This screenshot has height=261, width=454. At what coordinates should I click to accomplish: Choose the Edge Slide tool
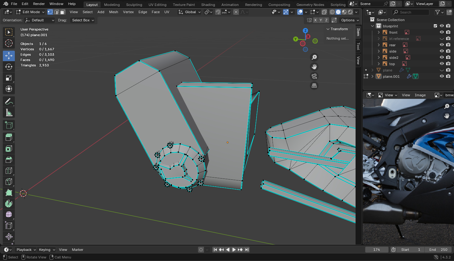(9, 226)
